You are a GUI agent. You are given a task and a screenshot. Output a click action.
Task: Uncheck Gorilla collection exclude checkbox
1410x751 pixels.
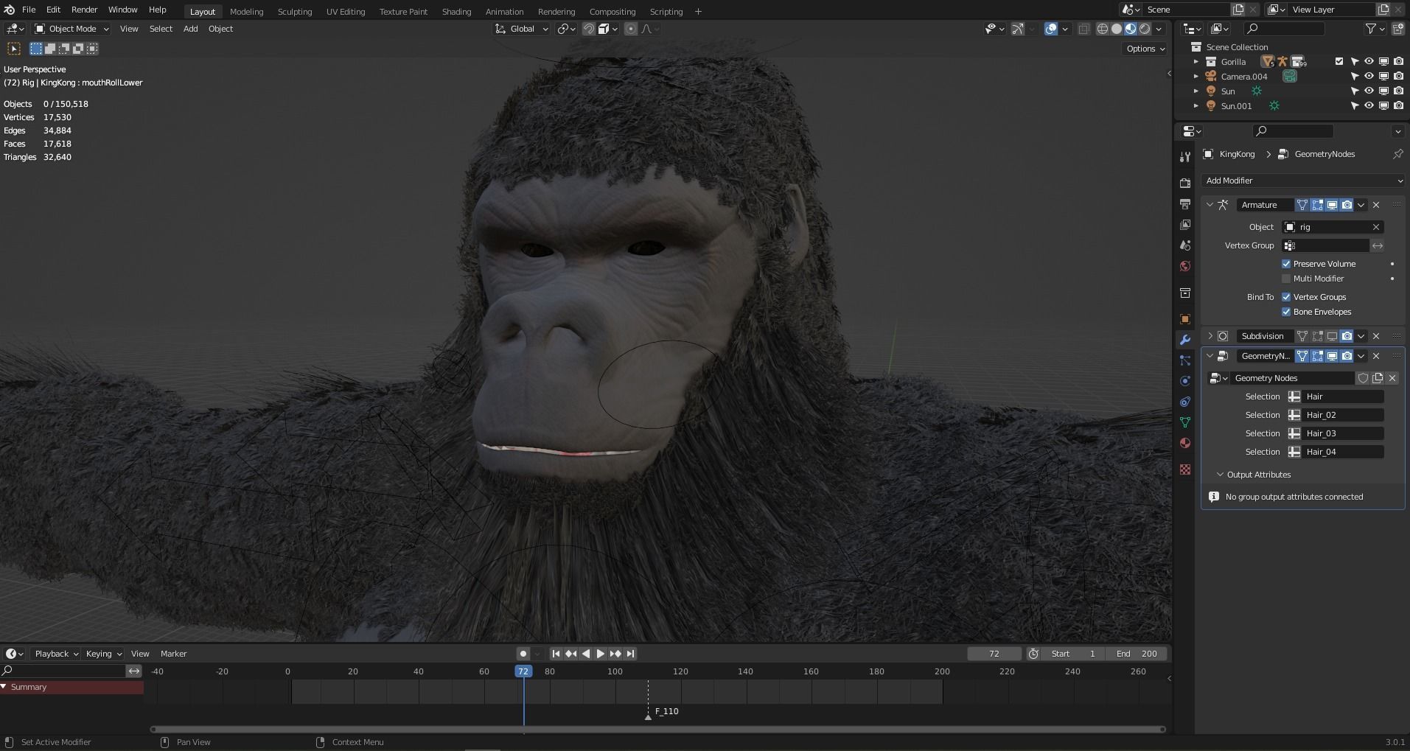(1339, 62)
